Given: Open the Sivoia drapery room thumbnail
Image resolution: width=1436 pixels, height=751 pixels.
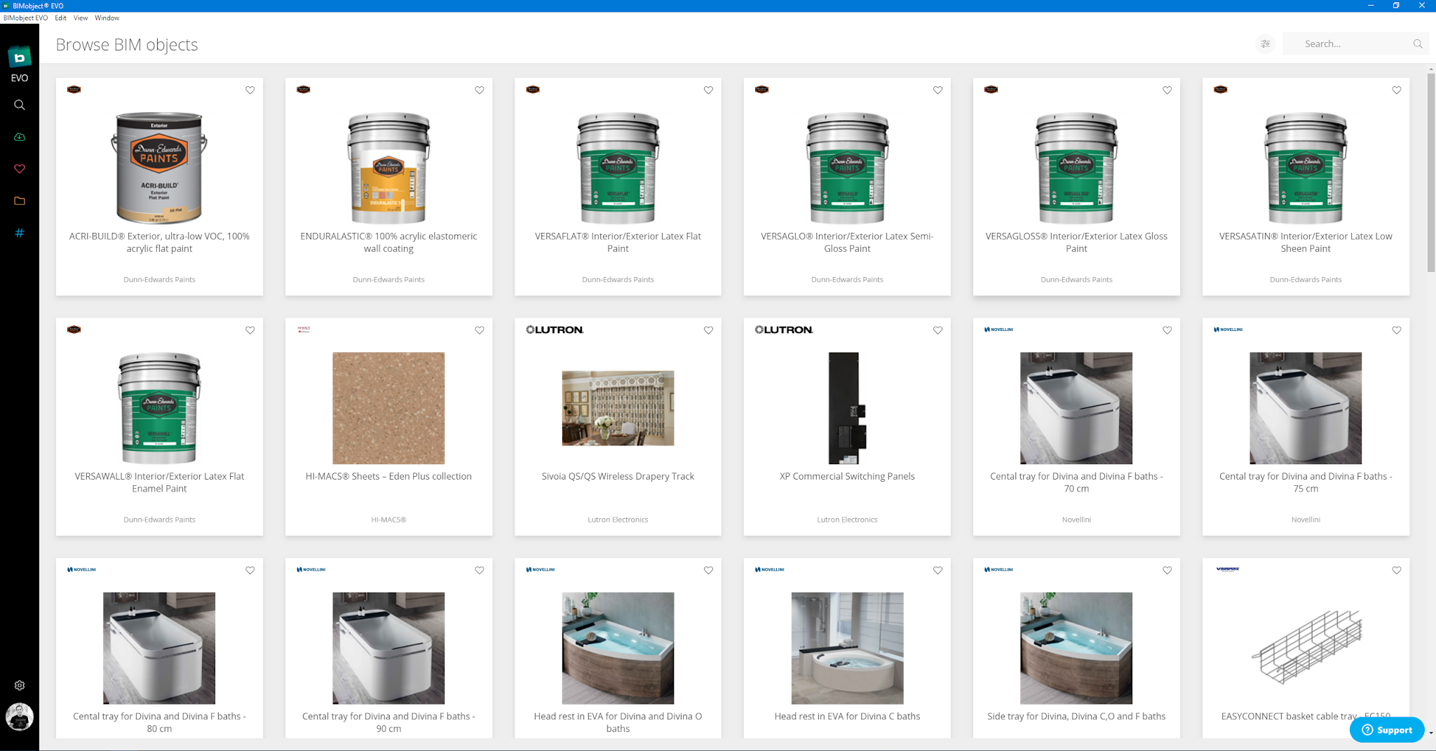Looking at the screenshot, I should pyautogui.click(x=618, y=408).
